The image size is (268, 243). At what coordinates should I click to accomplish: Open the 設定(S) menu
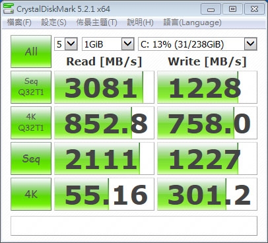pyautogui.click(x=53, y=22)
